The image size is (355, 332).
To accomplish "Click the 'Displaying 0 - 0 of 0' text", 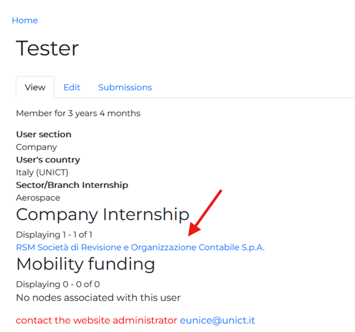I will pyautogui.click(x=58, y=284).
